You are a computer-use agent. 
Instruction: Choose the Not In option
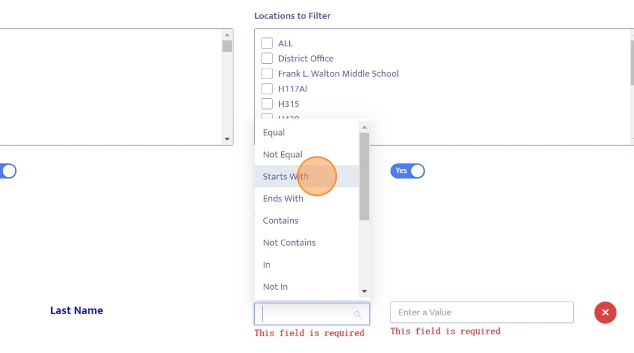[275, 286]
